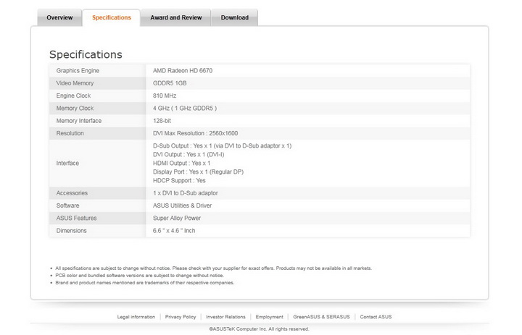This screenshot has width=522, height=335.
Task: Click the 128-bit value
Action: (162, 121)
